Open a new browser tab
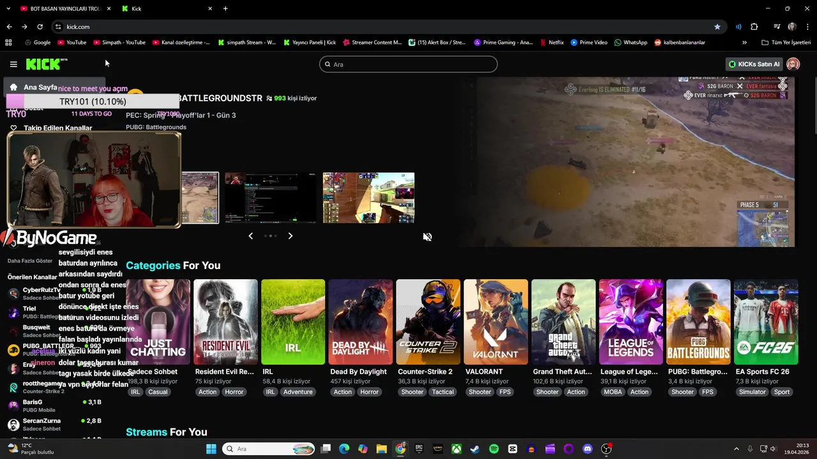This screenshot has width=817, height=459. [x=225, y=9]
